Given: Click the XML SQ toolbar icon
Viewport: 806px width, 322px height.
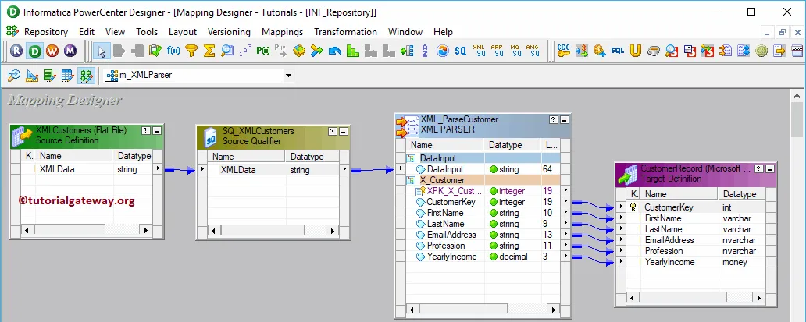Looking at the screenshot, I should point(479,51).
